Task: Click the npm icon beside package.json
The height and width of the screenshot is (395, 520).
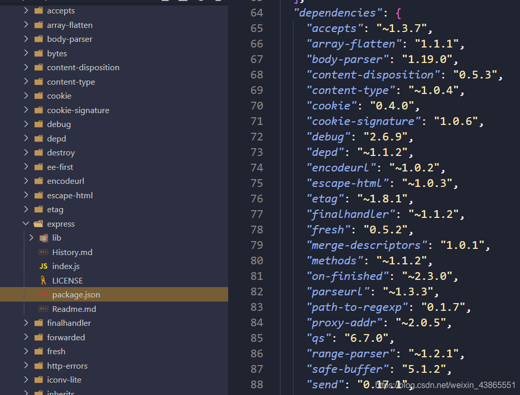Action: pyautogui.click(x=43, y=294)
